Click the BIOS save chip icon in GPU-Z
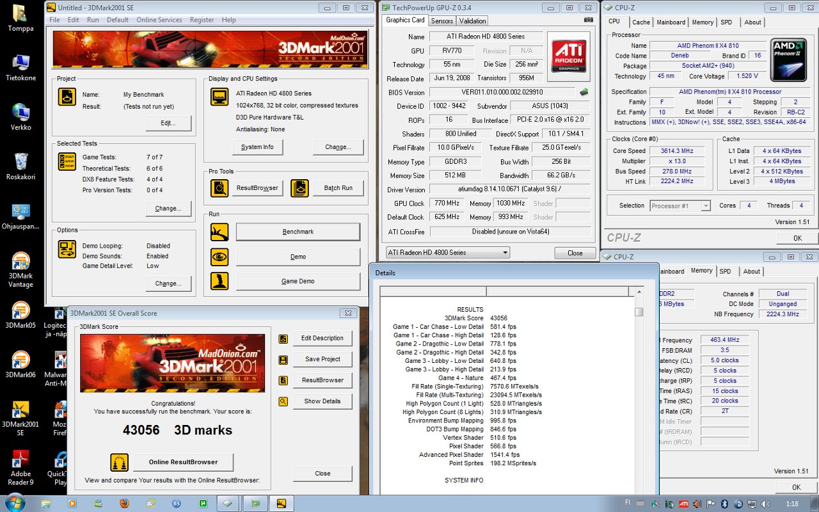 (584, 92)
